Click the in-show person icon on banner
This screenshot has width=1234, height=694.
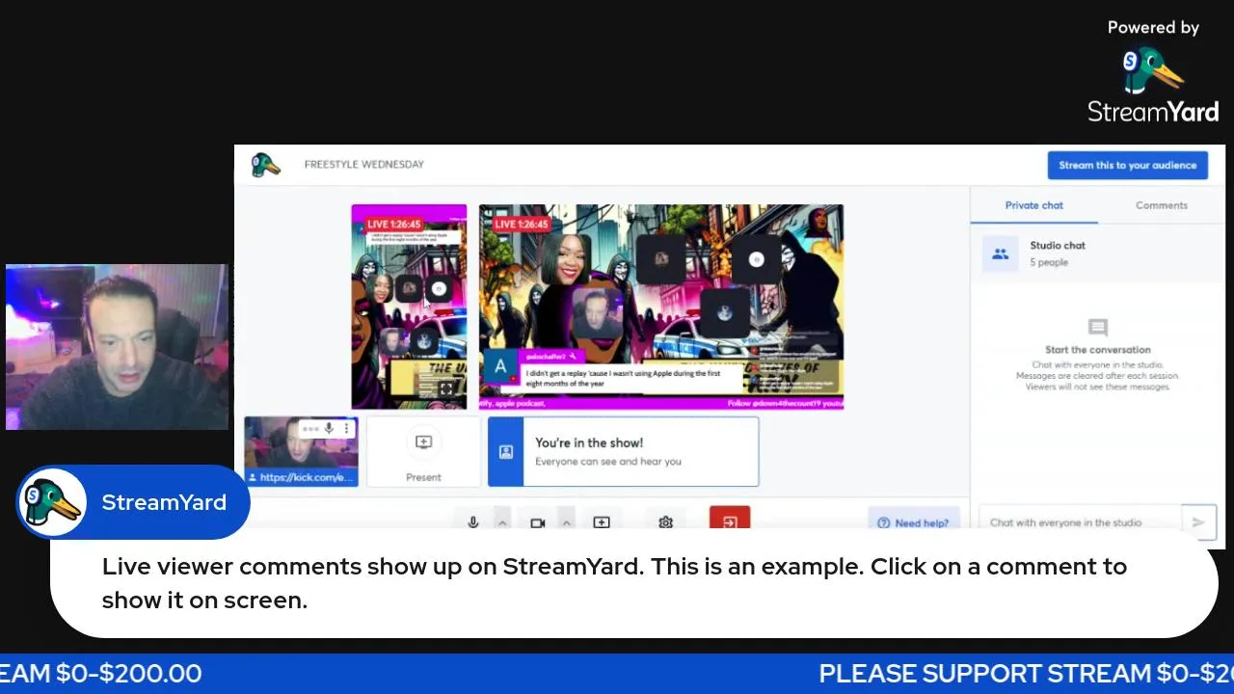click(x=506, y=451)
